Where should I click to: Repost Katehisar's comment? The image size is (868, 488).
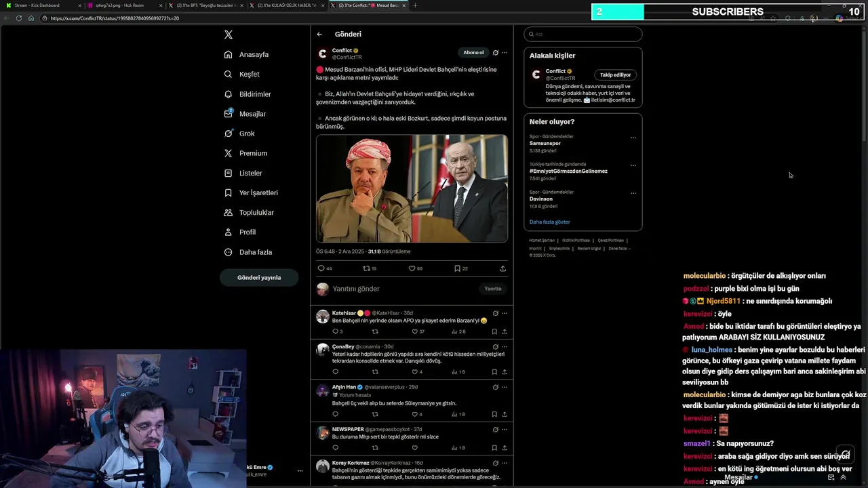point(375,331)
